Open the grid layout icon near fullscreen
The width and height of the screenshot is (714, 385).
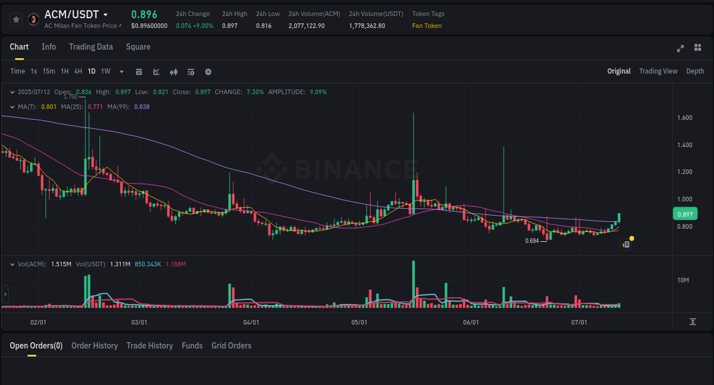click(x=697, y=48)
